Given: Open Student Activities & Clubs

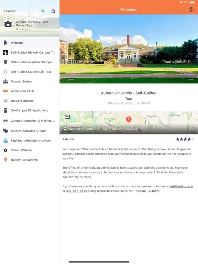Looking at the screenshot, I should (30, 131).
